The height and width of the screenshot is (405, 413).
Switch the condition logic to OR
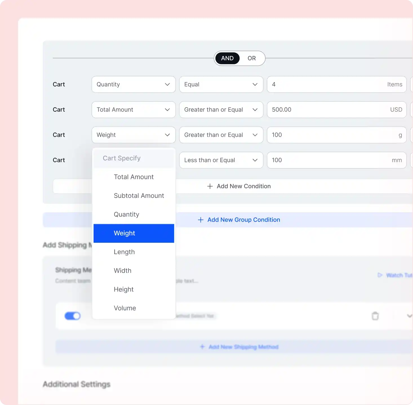click(x=252, y=58)
